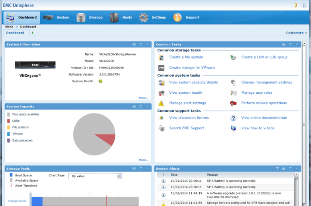311x206 pixels.
Task: Open Change management settings link
Action: point(267,82)
